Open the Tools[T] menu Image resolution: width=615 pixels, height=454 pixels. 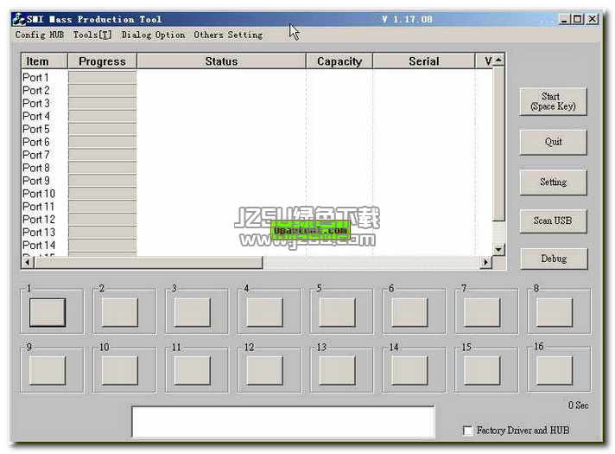point(92,35)
